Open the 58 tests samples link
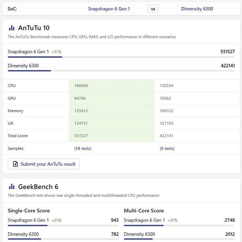This screenshot has height=242, width=242. [x=83, y=148]
